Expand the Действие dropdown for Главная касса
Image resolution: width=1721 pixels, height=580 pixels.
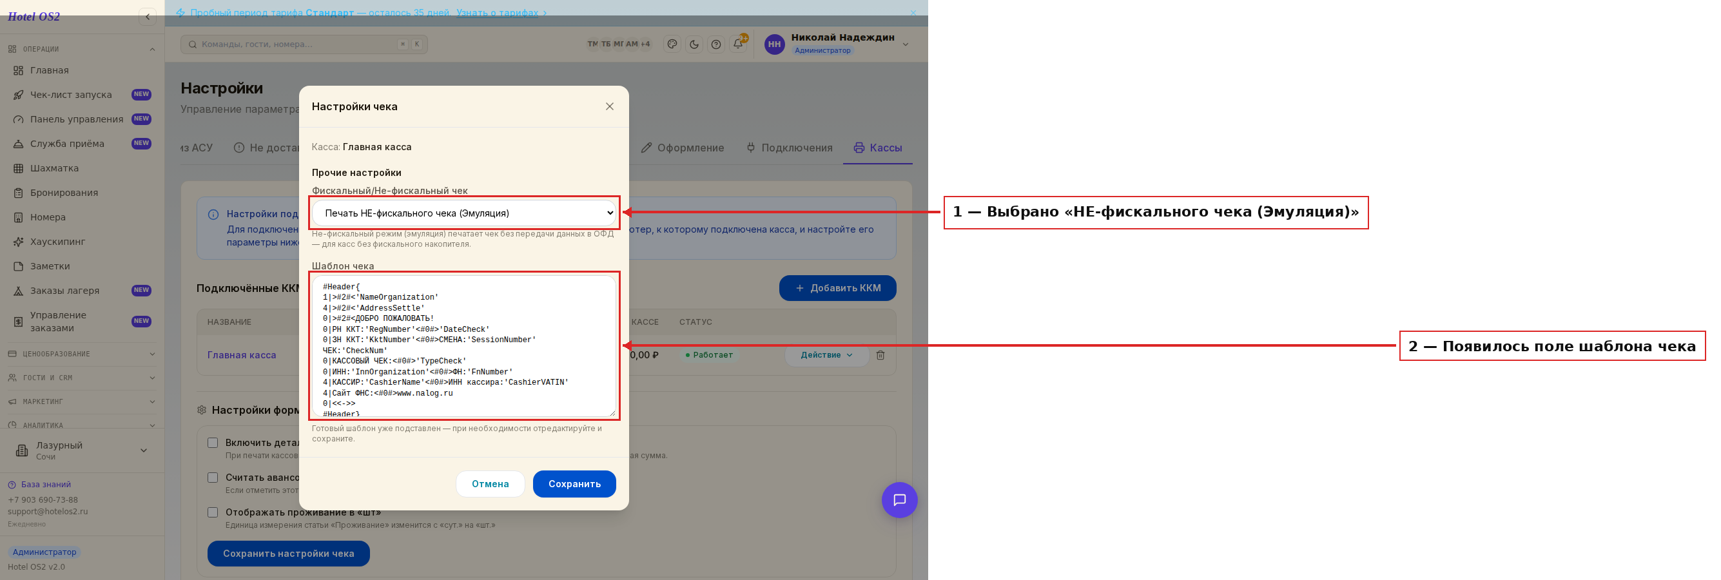tap(826, 355)
